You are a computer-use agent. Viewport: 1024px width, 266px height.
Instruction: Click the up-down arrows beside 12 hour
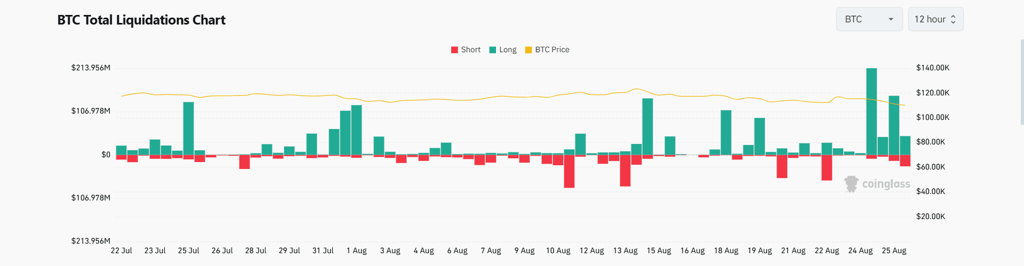click(953, 19)
